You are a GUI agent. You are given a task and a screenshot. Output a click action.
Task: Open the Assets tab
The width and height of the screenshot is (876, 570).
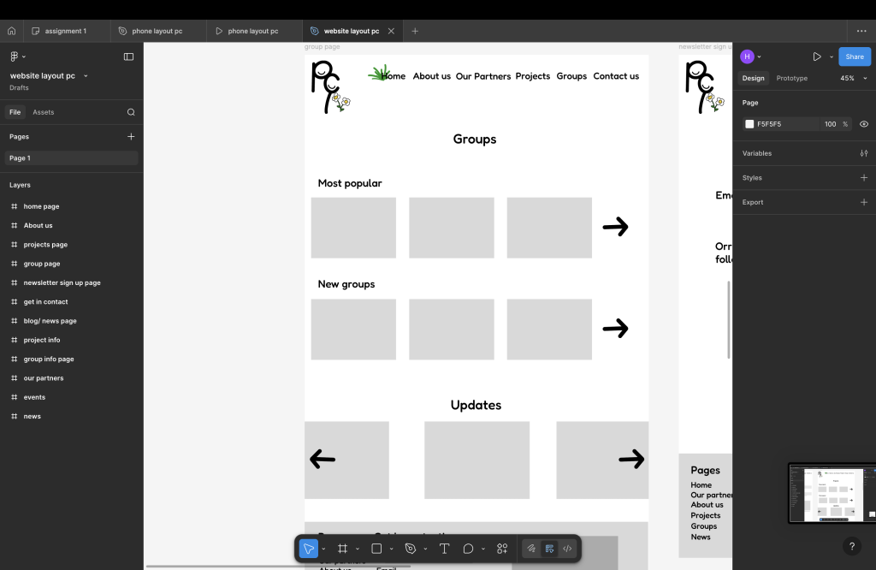point(43,112)
